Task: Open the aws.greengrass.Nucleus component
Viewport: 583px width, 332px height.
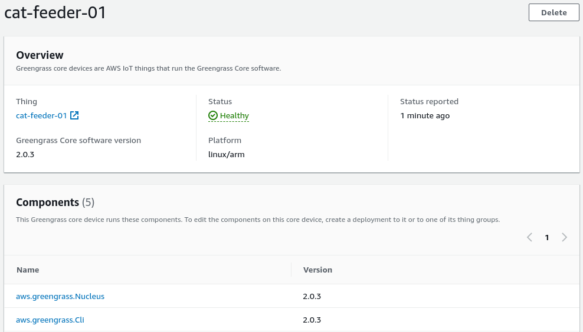Action: tap(60, 297)
